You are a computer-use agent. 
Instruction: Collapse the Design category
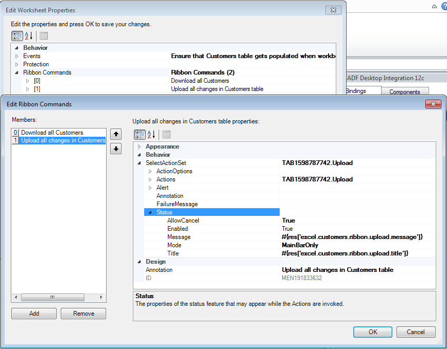coord(140,262)
